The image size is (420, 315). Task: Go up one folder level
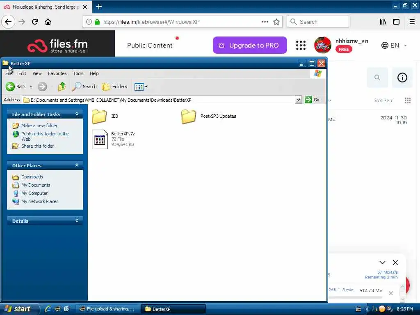pyautogui.click(x=62, y=87)
